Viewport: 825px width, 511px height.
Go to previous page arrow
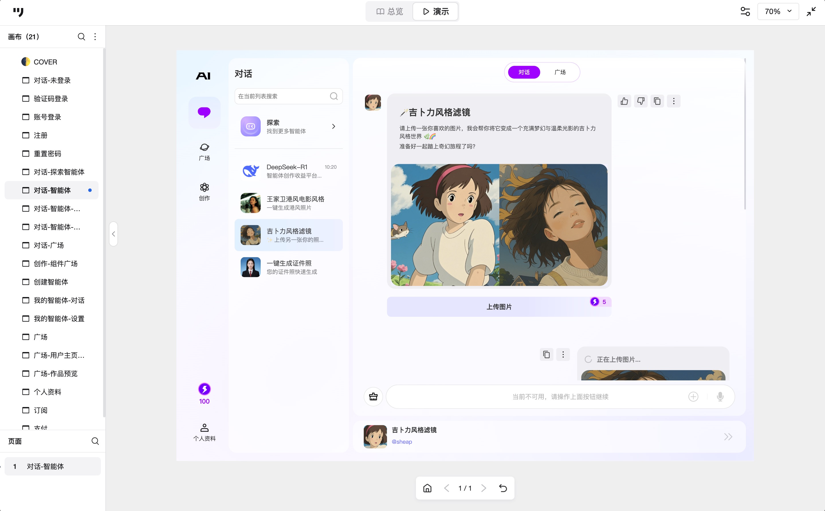tap(447, 488)
